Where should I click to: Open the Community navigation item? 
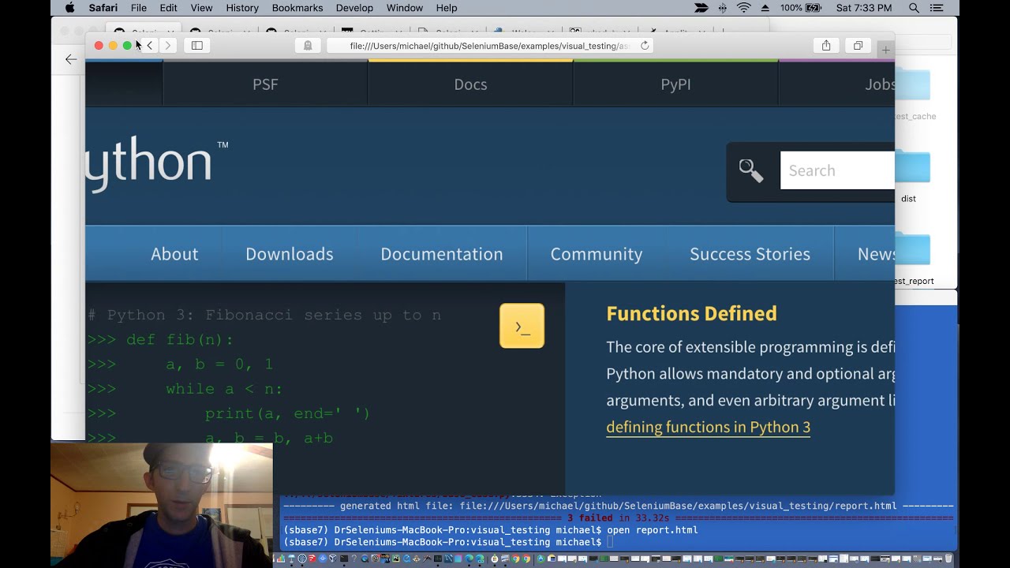pyautogui.click(x=597, y=254)
